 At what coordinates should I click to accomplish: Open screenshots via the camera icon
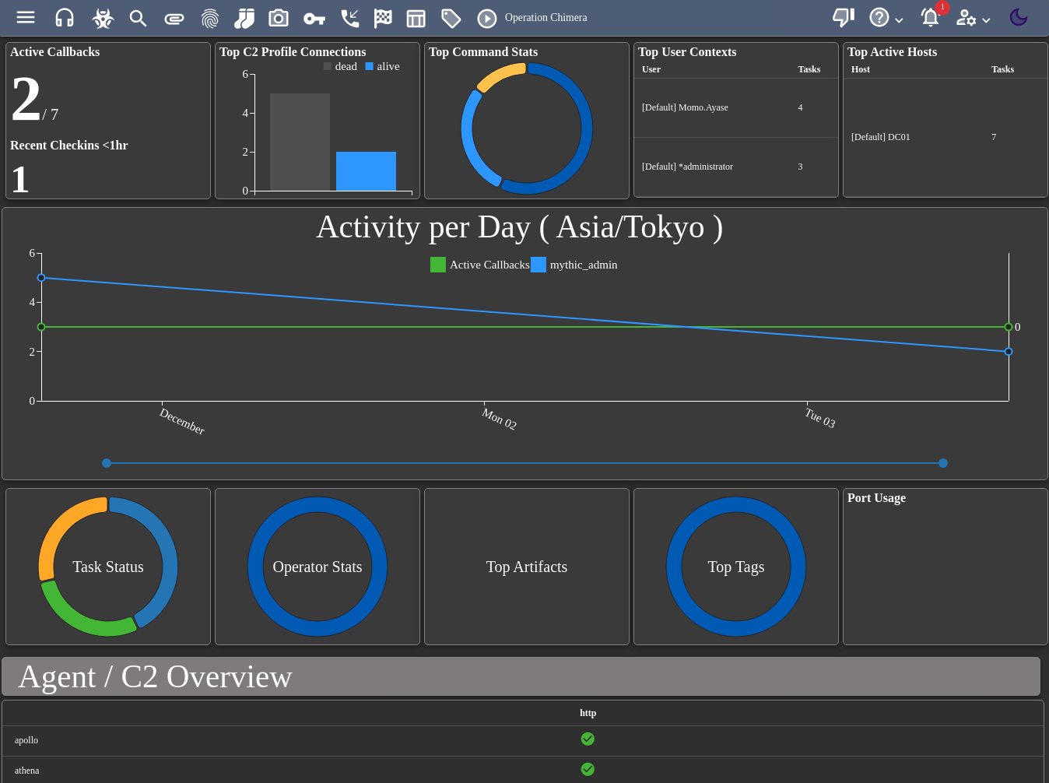pos(279,18)
